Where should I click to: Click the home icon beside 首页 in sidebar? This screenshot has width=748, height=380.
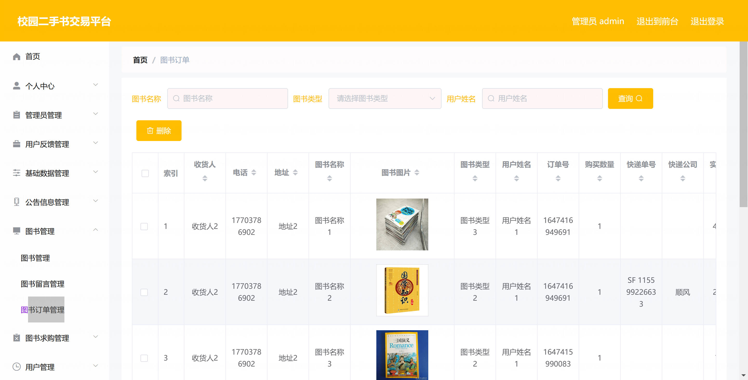coord(17,57)
